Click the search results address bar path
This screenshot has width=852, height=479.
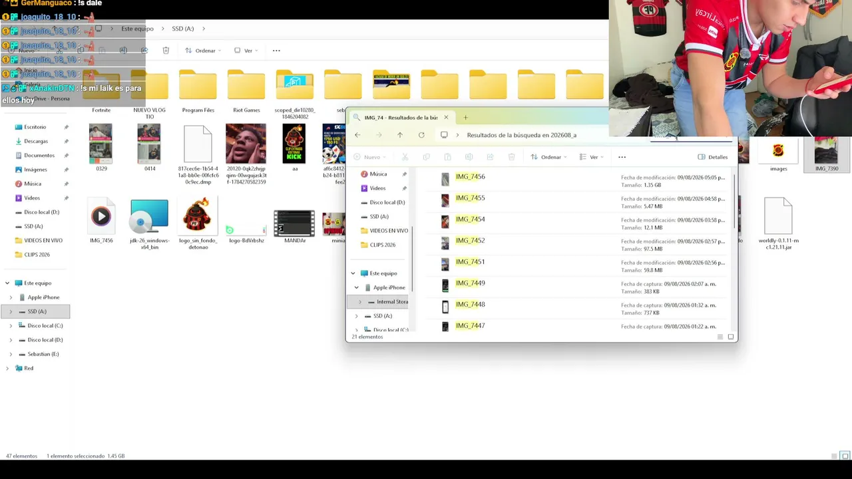coord(522,135)
